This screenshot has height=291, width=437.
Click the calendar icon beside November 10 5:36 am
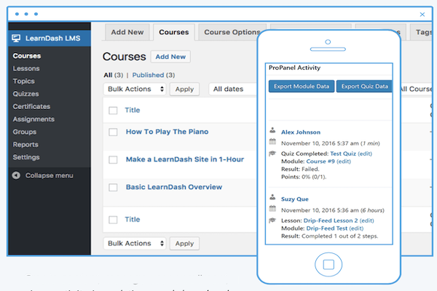[272, 208]
